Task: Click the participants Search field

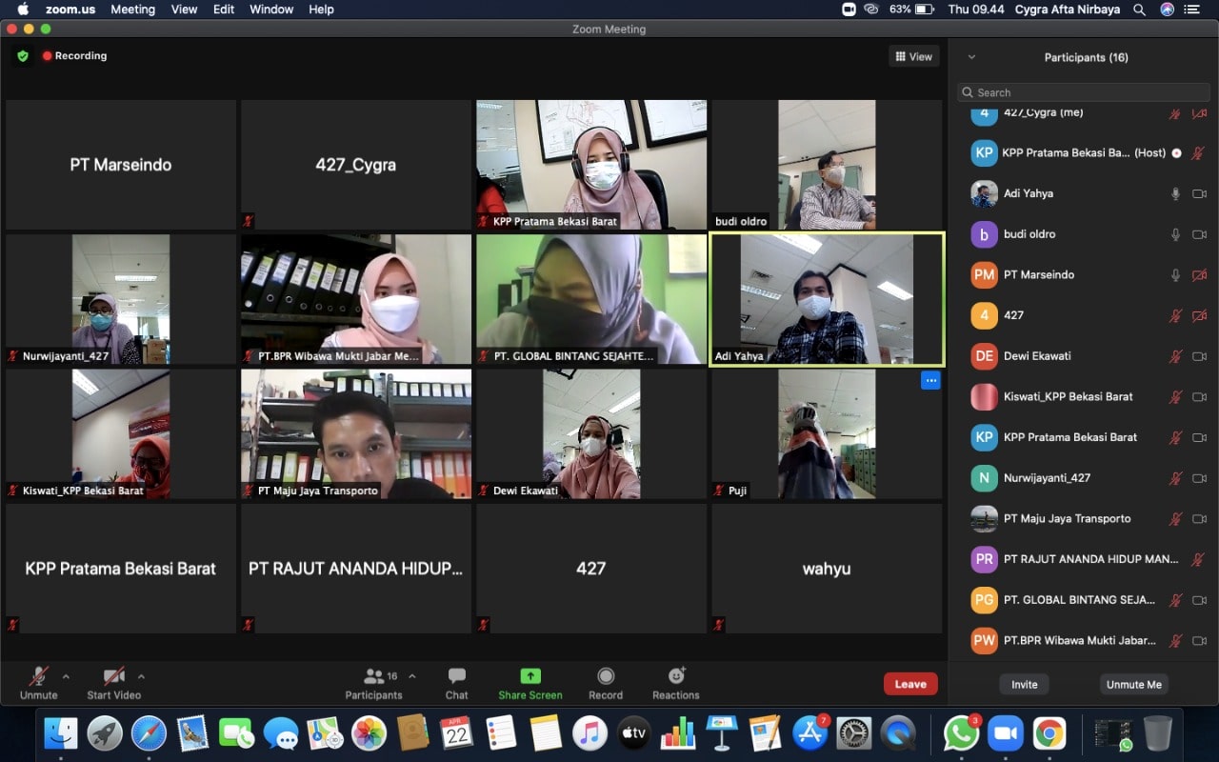Action: point(1086,92)
